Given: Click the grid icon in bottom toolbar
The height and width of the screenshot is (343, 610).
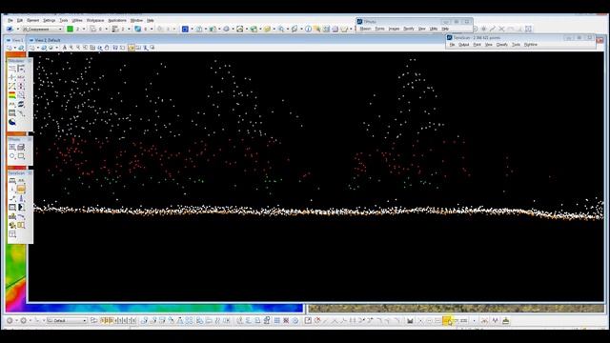Looking at the screenshot, I should [277, 320].
